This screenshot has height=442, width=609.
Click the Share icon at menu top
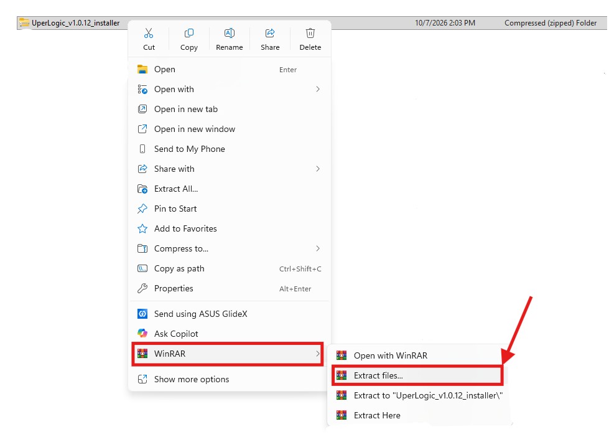(x=270, y=33)
